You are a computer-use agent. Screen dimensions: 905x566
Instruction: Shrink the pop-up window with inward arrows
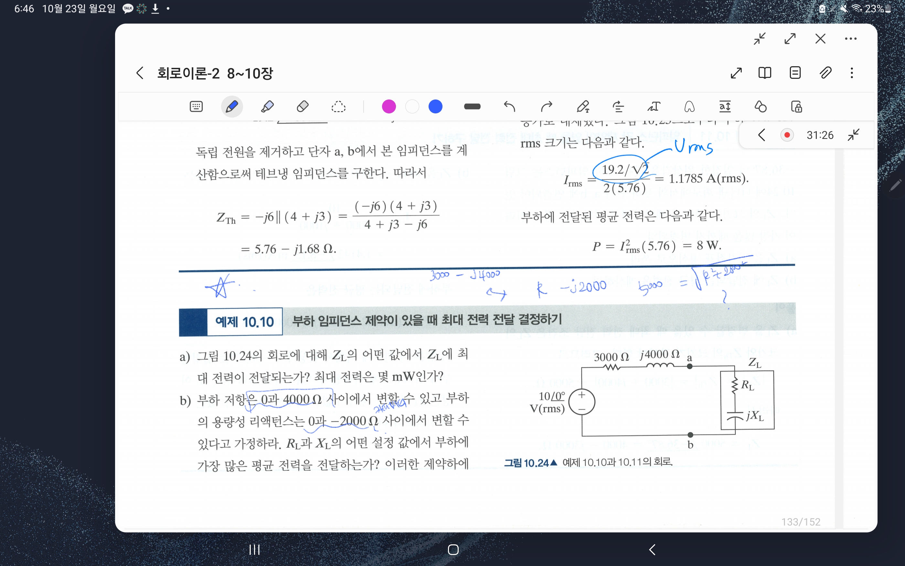[x=759, y=38]
